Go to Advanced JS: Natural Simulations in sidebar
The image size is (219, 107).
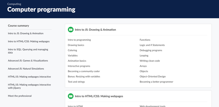26,69
